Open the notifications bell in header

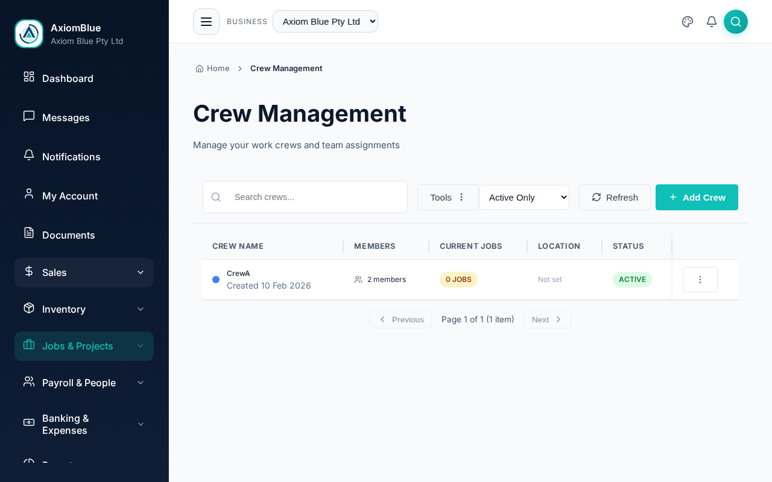tap(712, 22)
